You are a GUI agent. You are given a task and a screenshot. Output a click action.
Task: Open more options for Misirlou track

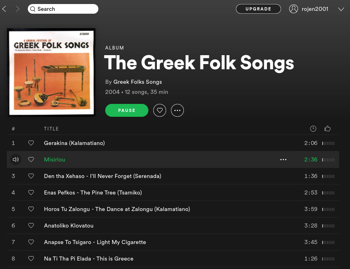click(x=283, y=159)
